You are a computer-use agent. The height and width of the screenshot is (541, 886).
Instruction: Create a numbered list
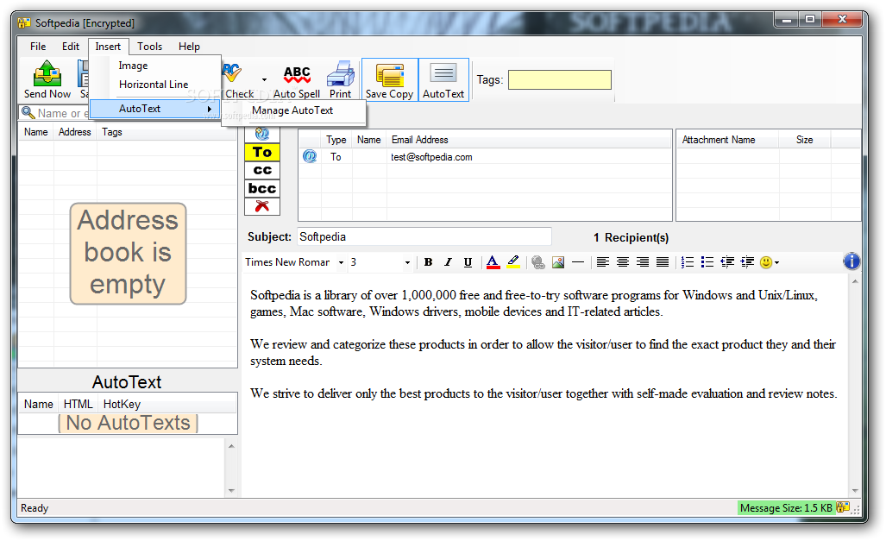[x=688, y=262]
